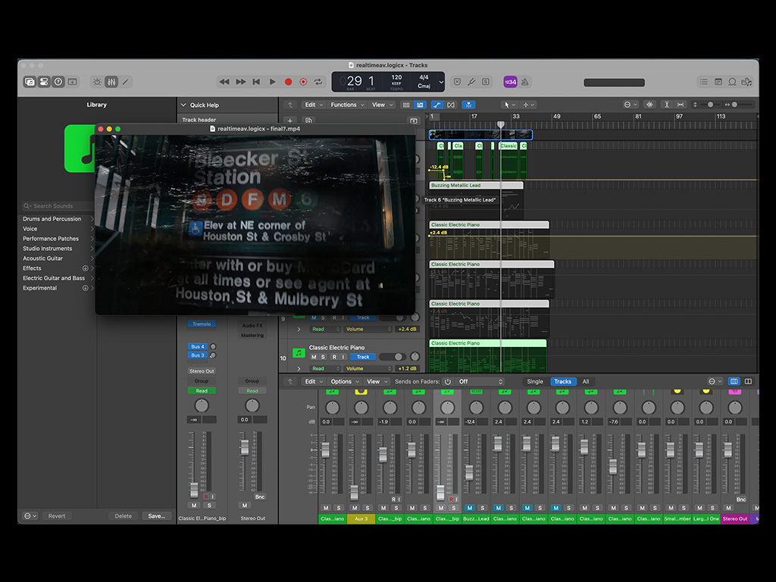Mute the Classic Electric Piano track

tap(313, 356)
